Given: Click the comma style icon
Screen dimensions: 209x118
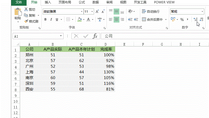Looking at the screenshot, I should tap(187, 20).
